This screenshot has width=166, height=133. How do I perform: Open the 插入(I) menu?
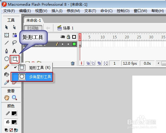click(x=57, y=11)
